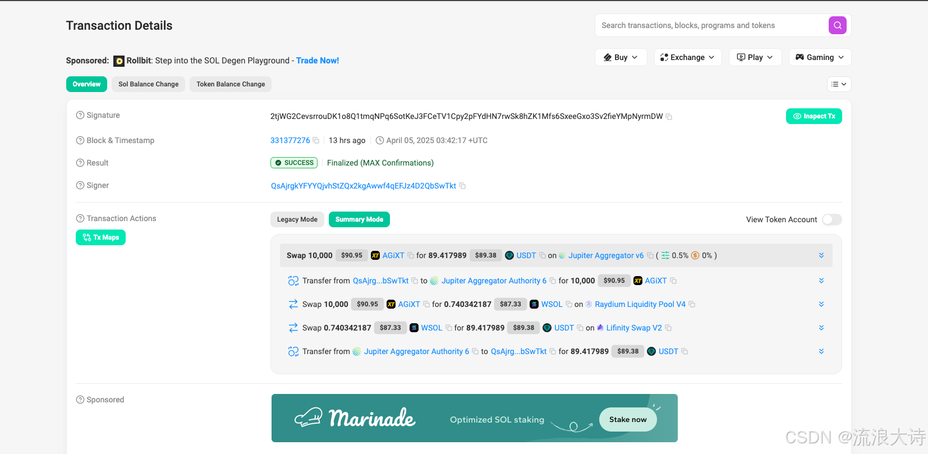Click the Signer help icon
The image size is (928, 454).
tap(80, 185)
